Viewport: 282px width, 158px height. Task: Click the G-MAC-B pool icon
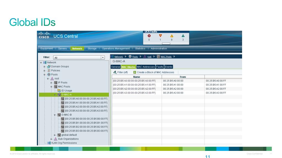pyautogui.click(x=59, y=115)
